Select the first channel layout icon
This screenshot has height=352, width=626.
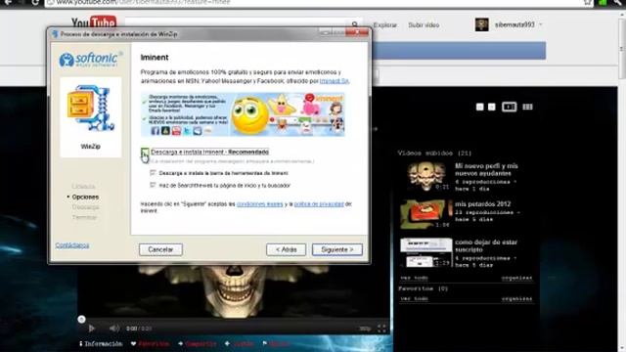tap(480, 107)
